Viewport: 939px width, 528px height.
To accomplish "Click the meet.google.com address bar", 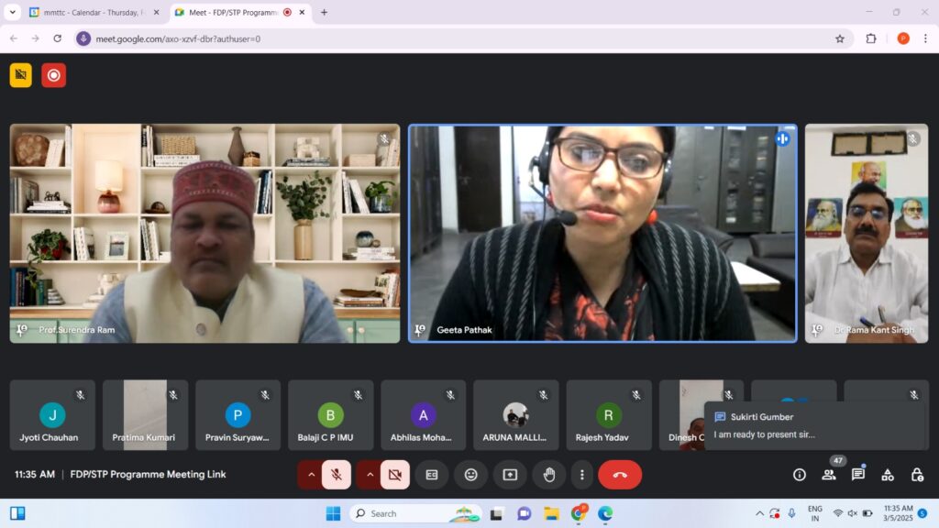I will click(461, 38).
